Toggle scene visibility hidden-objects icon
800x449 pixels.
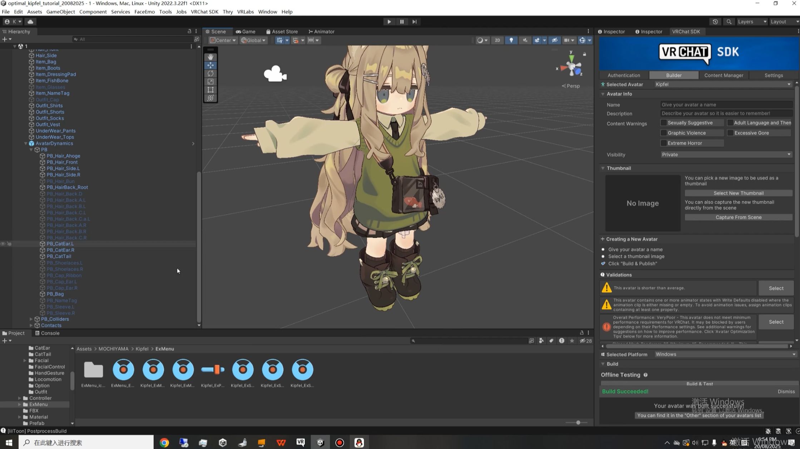point(554,40)
